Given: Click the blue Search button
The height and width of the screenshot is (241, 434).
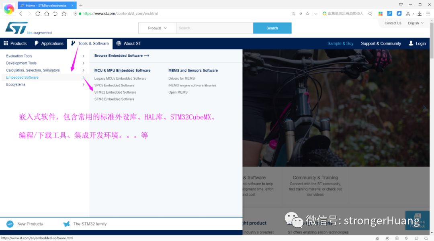Looking at the screenshot, I should 272,28.
